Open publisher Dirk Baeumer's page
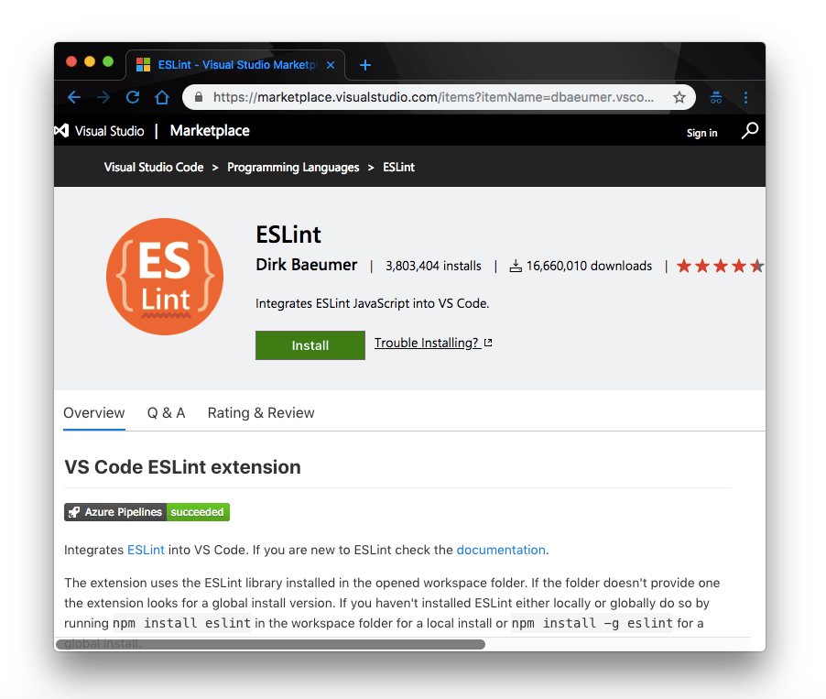Viewport: 826px width, 699px height. 307,265
